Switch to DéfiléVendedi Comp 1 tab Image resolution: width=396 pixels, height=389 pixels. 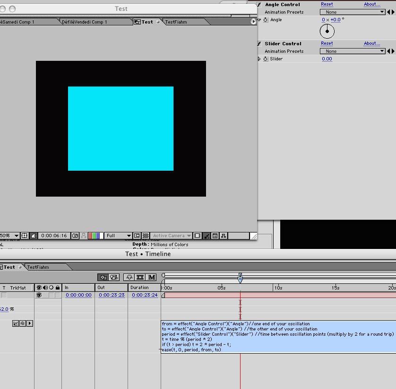tap(85, 22)
